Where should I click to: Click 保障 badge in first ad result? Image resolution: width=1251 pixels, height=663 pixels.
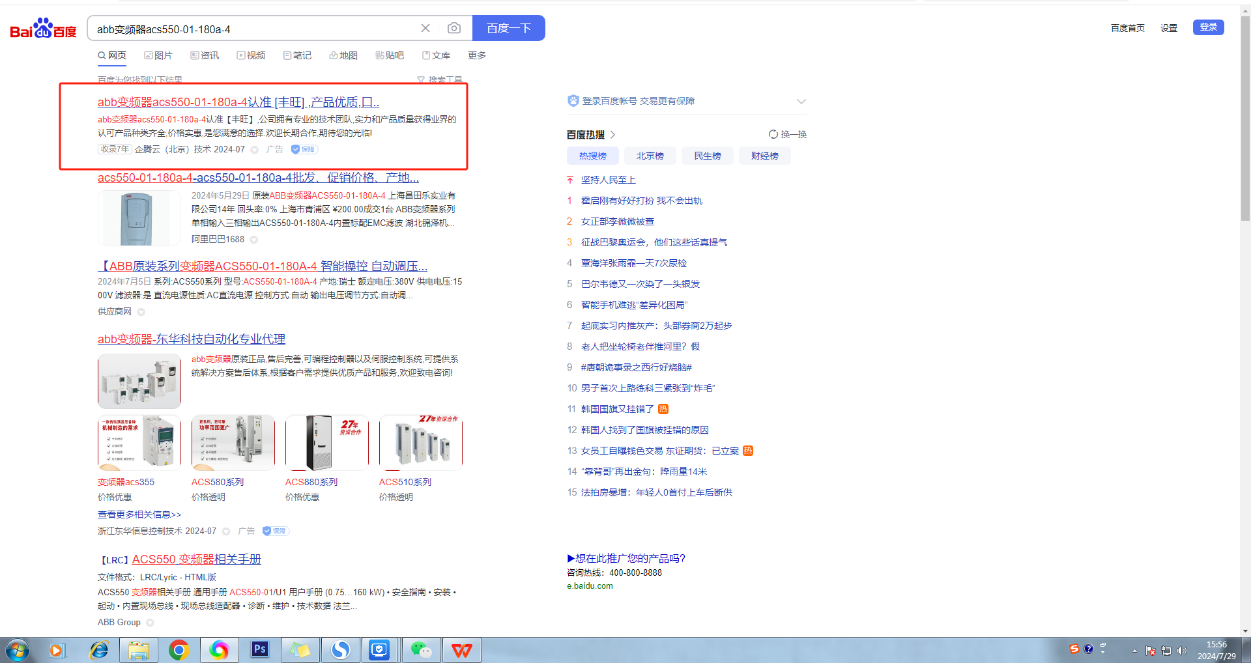(x=304, y=149)
